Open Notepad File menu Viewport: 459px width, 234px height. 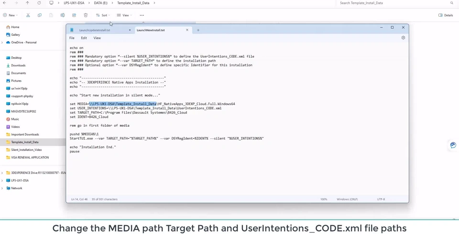pos(72,38)
